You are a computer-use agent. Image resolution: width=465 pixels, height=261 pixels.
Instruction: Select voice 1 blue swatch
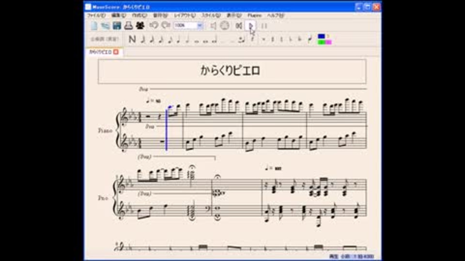[321, 36]
